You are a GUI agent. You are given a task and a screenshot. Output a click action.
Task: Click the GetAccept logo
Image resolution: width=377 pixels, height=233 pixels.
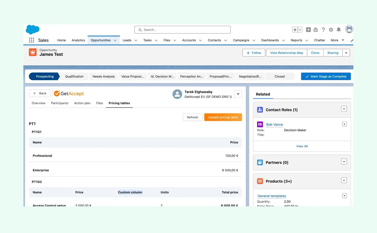69,93
